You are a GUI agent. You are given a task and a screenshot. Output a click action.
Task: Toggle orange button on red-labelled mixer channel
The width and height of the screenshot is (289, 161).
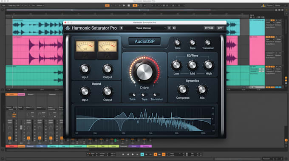tap(10, 138)
